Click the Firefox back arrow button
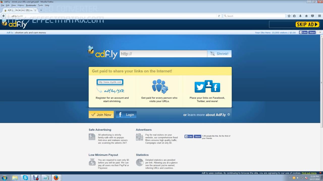323x181 pixels. coord(4,16)
